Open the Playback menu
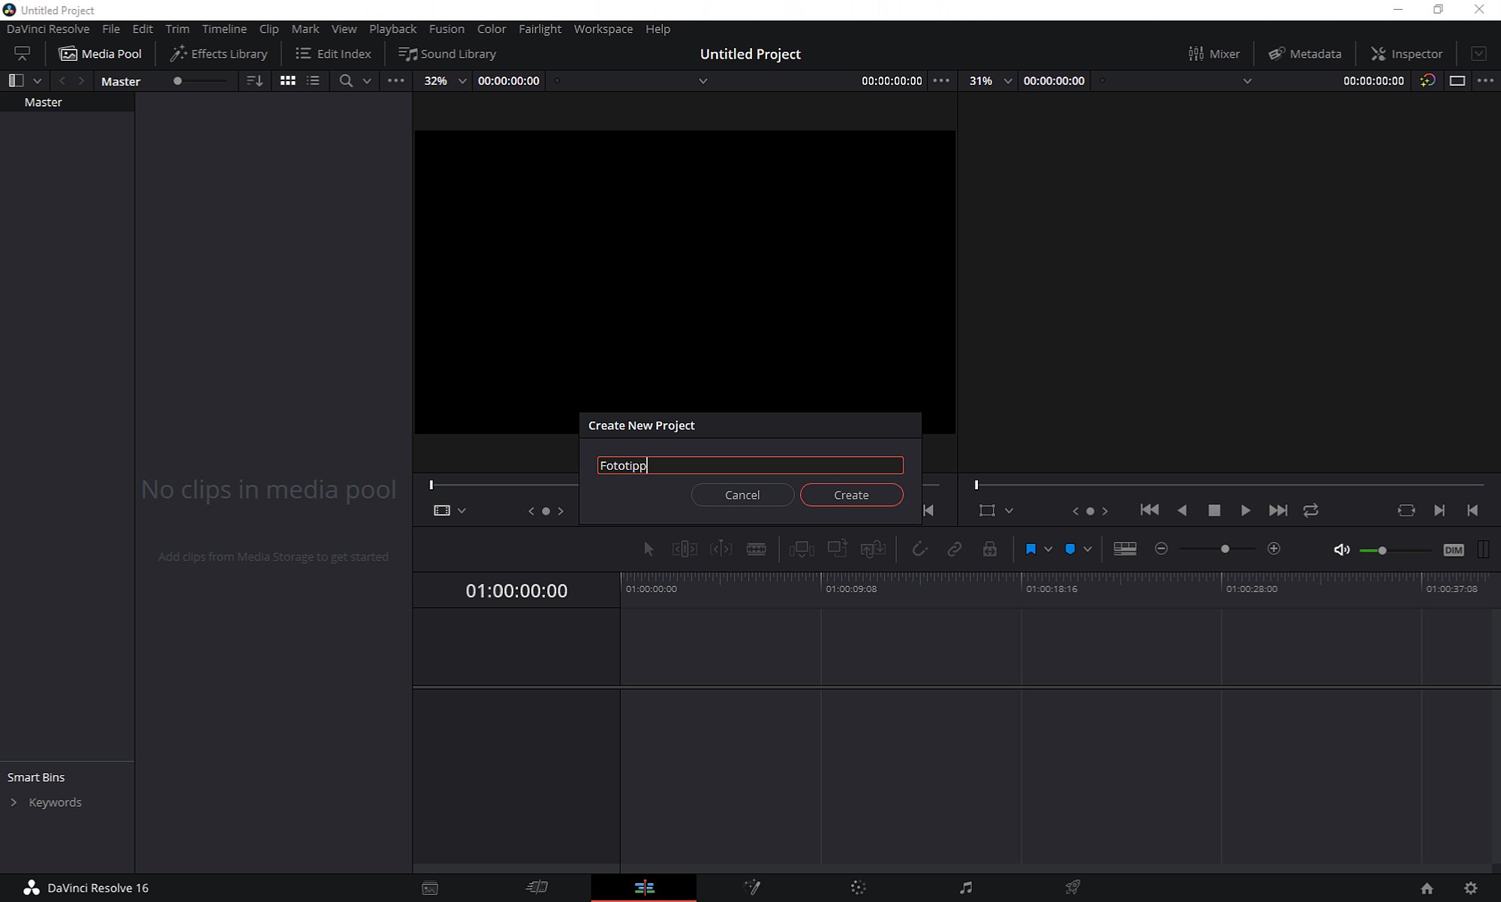Viewport: 1501px width, 902px height. click(x=393, y=29)
